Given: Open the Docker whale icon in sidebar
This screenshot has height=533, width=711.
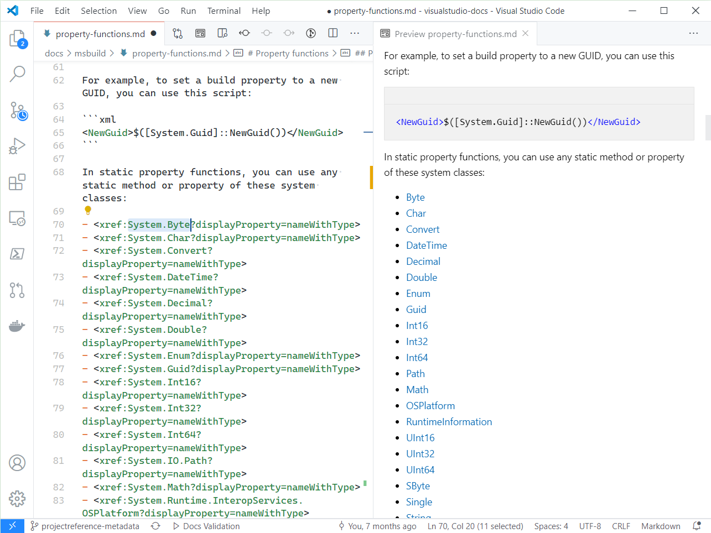Looking at the screenshot, I should click(x=17, y=325).
